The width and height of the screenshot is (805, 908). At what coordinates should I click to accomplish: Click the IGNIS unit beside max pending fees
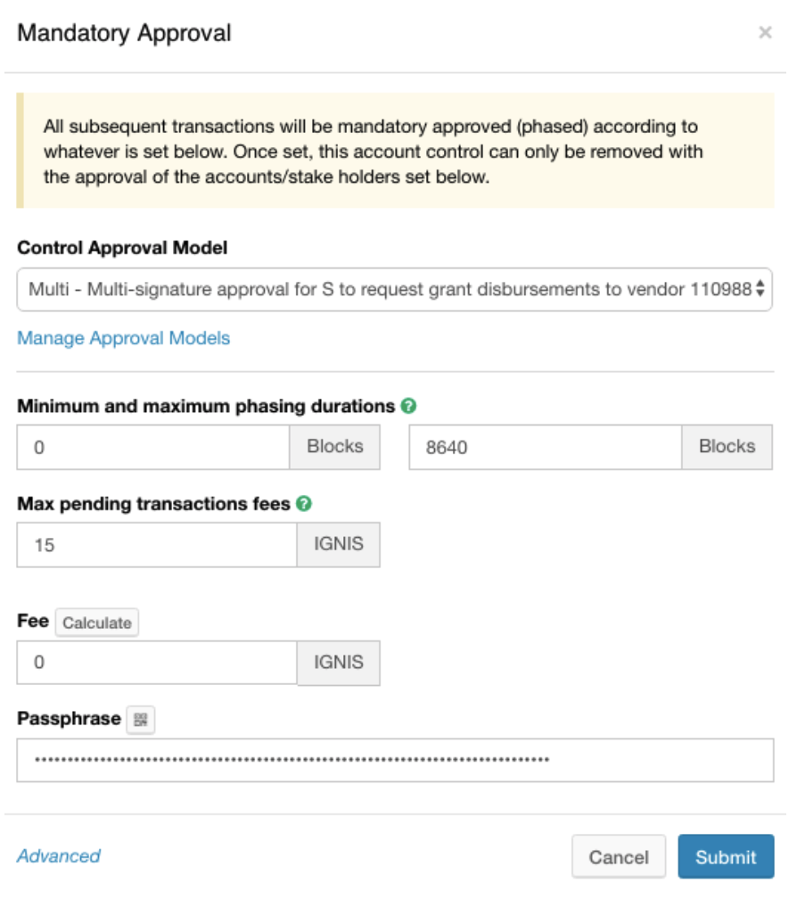339,544
